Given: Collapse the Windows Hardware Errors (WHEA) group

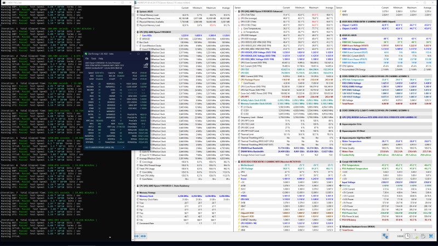Looking at the screenshot, I should coord(337,226).
